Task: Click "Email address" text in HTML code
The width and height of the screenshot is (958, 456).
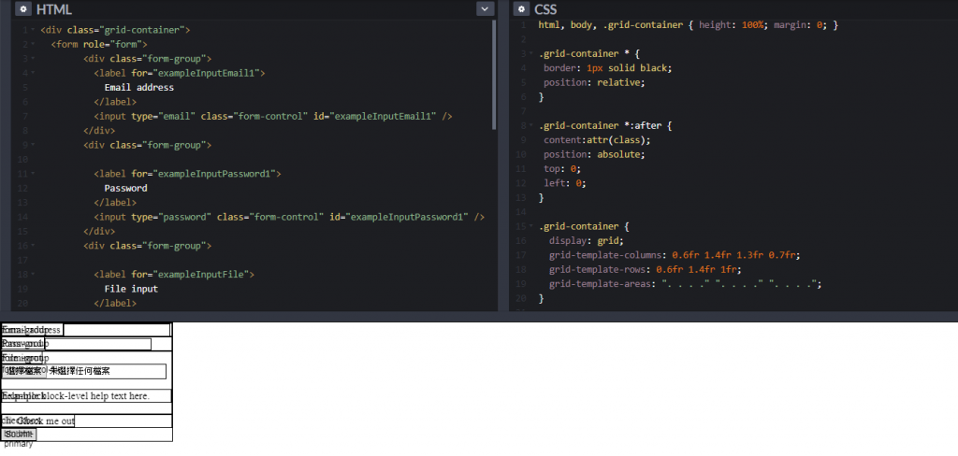Action: click(x=138, y=87)
